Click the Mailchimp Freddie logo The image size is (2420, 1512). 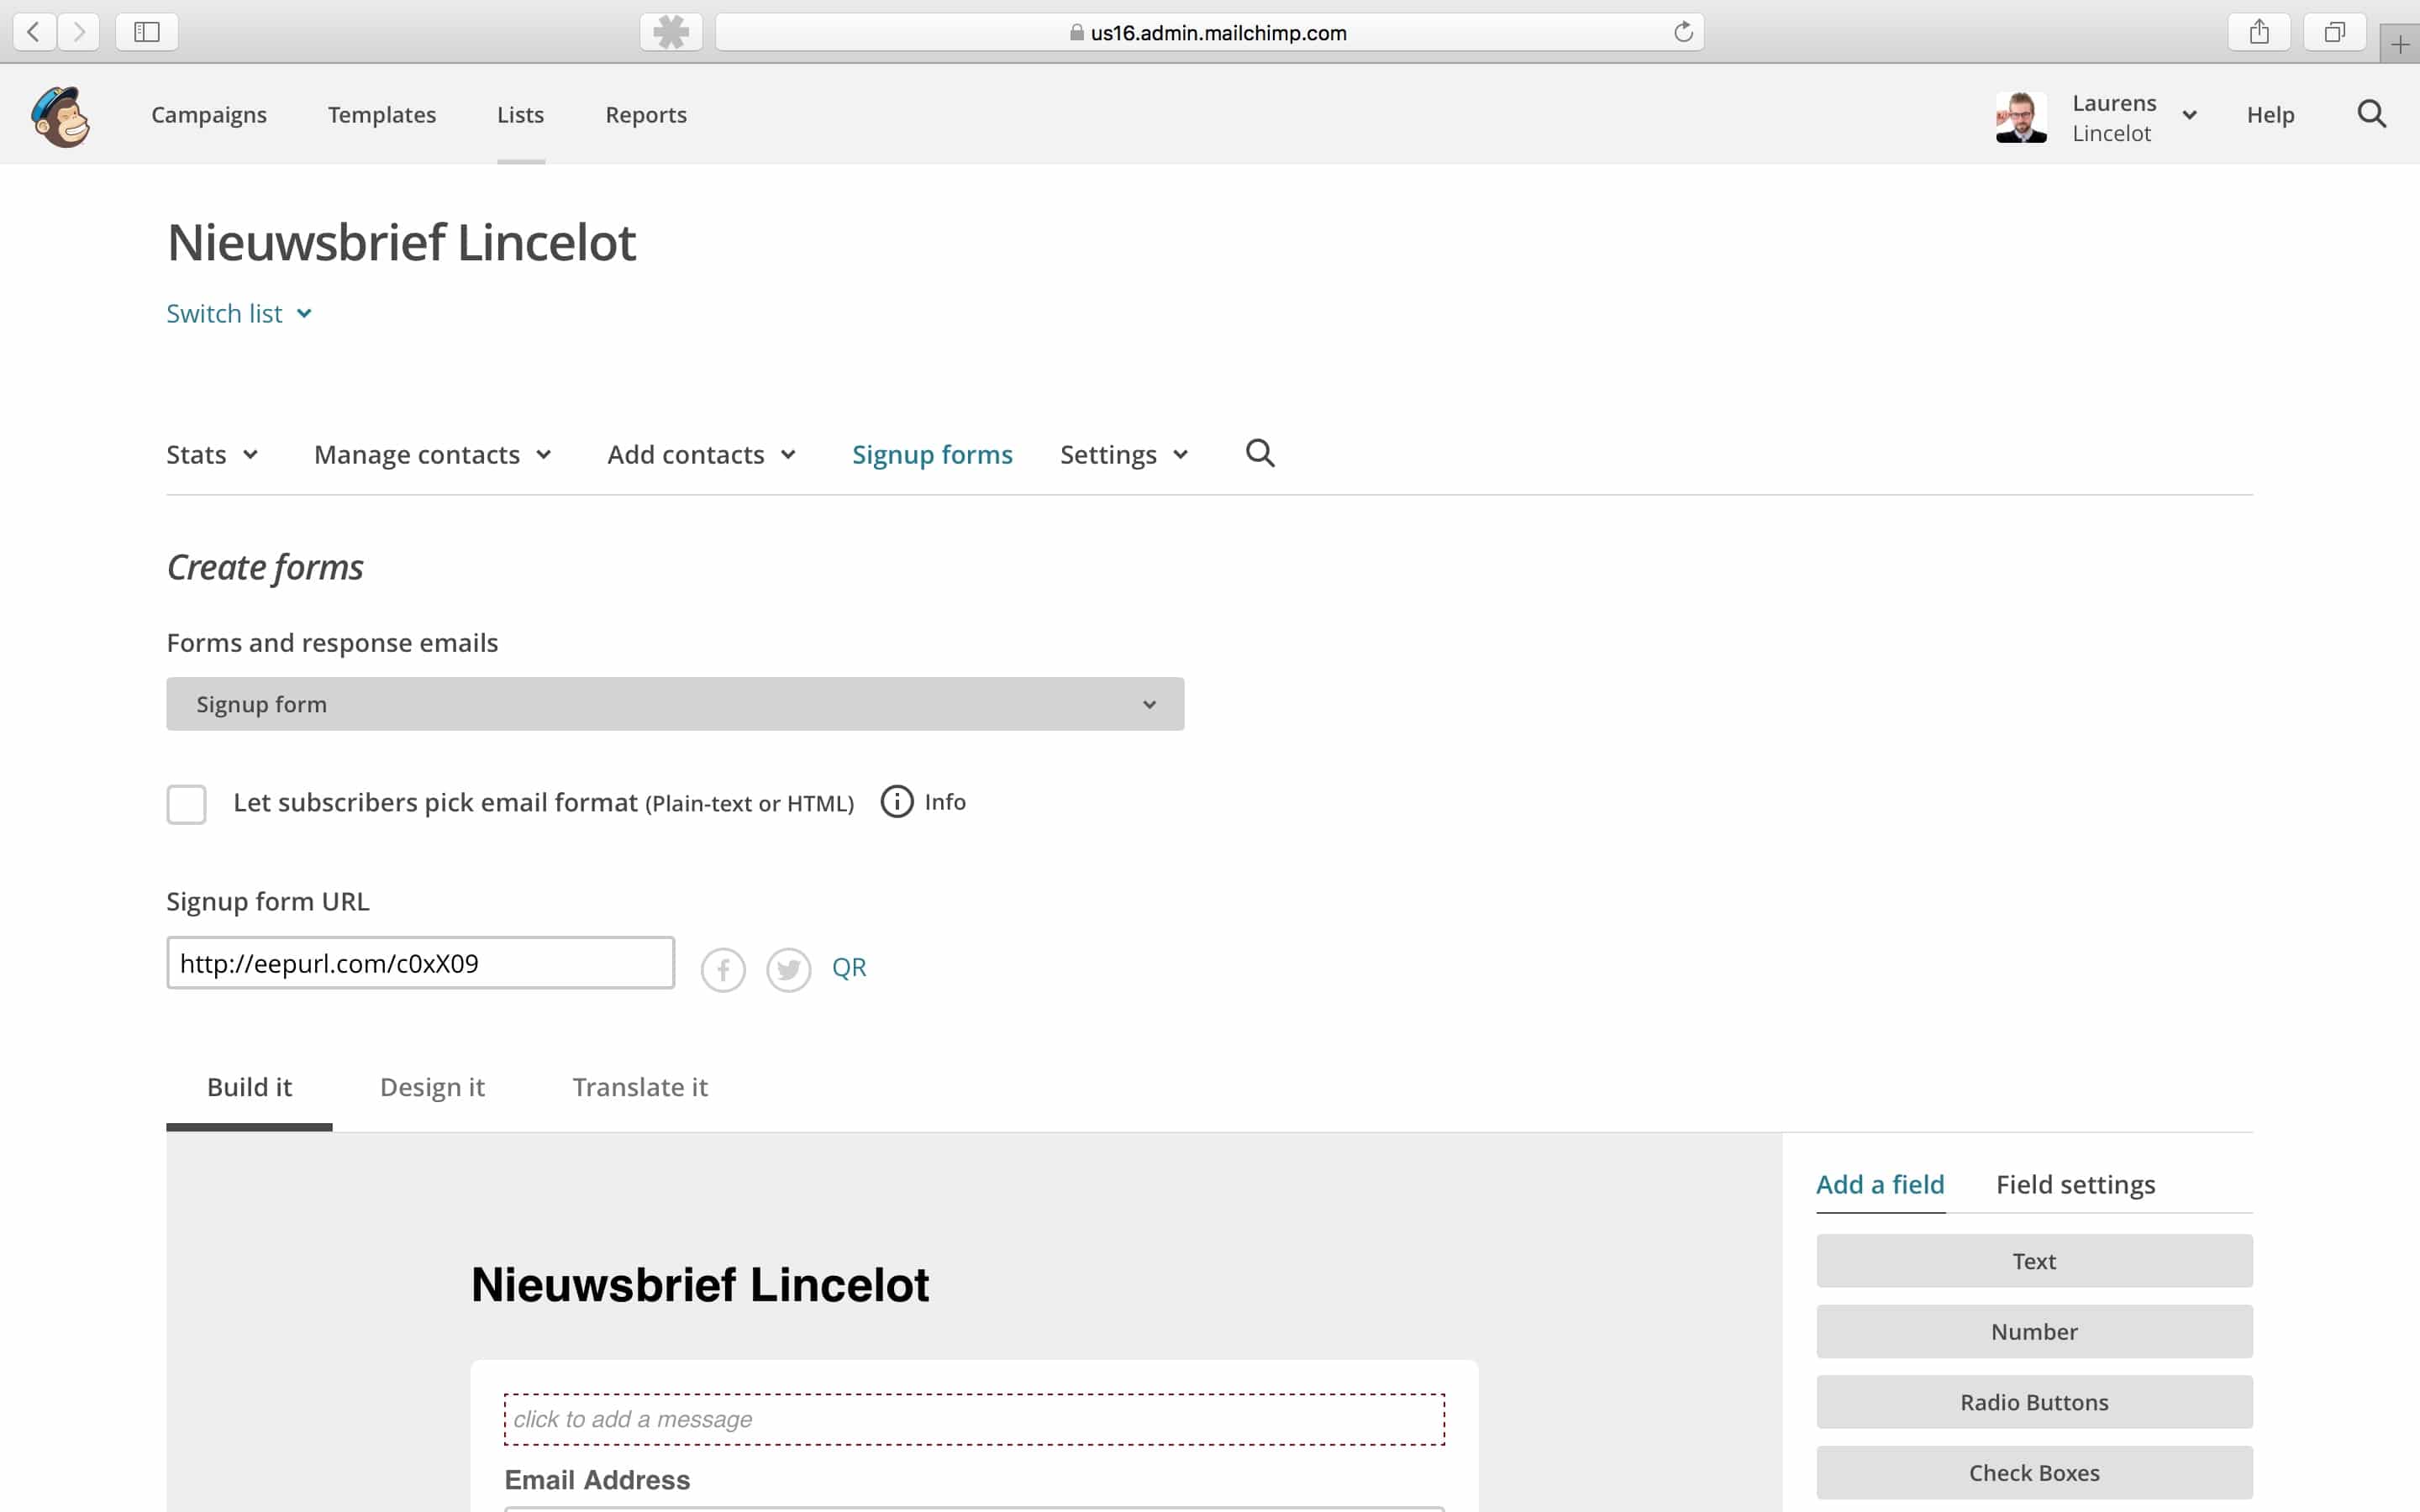point(61,116)
